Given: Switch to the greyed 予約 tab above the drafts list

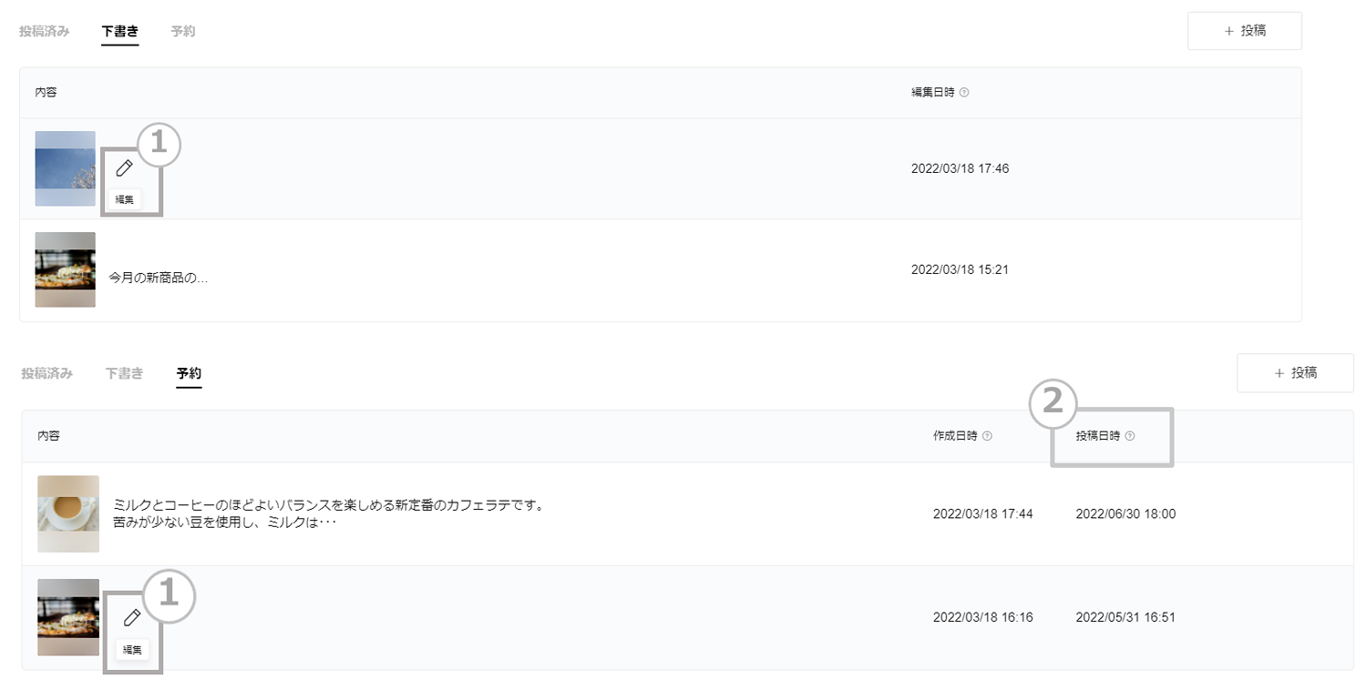Looking at the screenshot, I should tap(182, 31).
